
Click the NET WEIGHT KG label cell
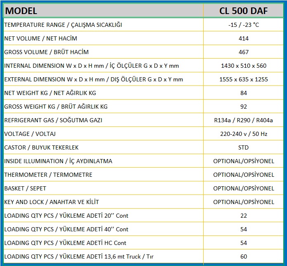(104, 93)
